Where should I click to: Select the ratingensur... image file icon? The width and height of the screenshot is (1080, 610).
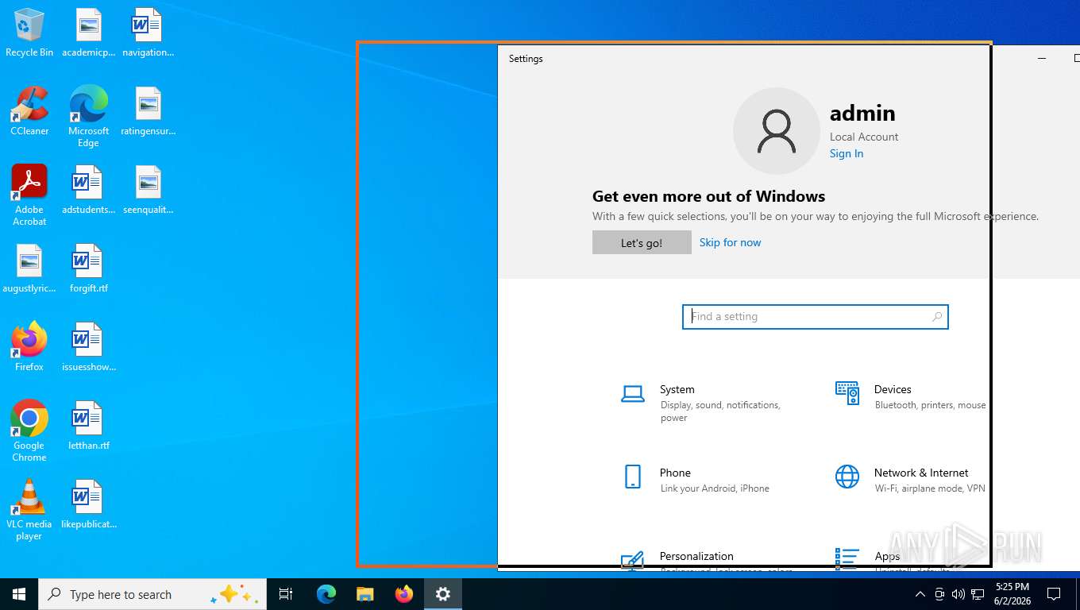148,111
